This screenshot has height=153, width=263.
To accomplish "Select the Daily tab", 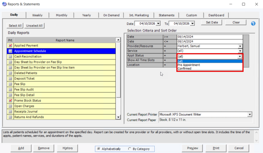I will coord(14,15).
